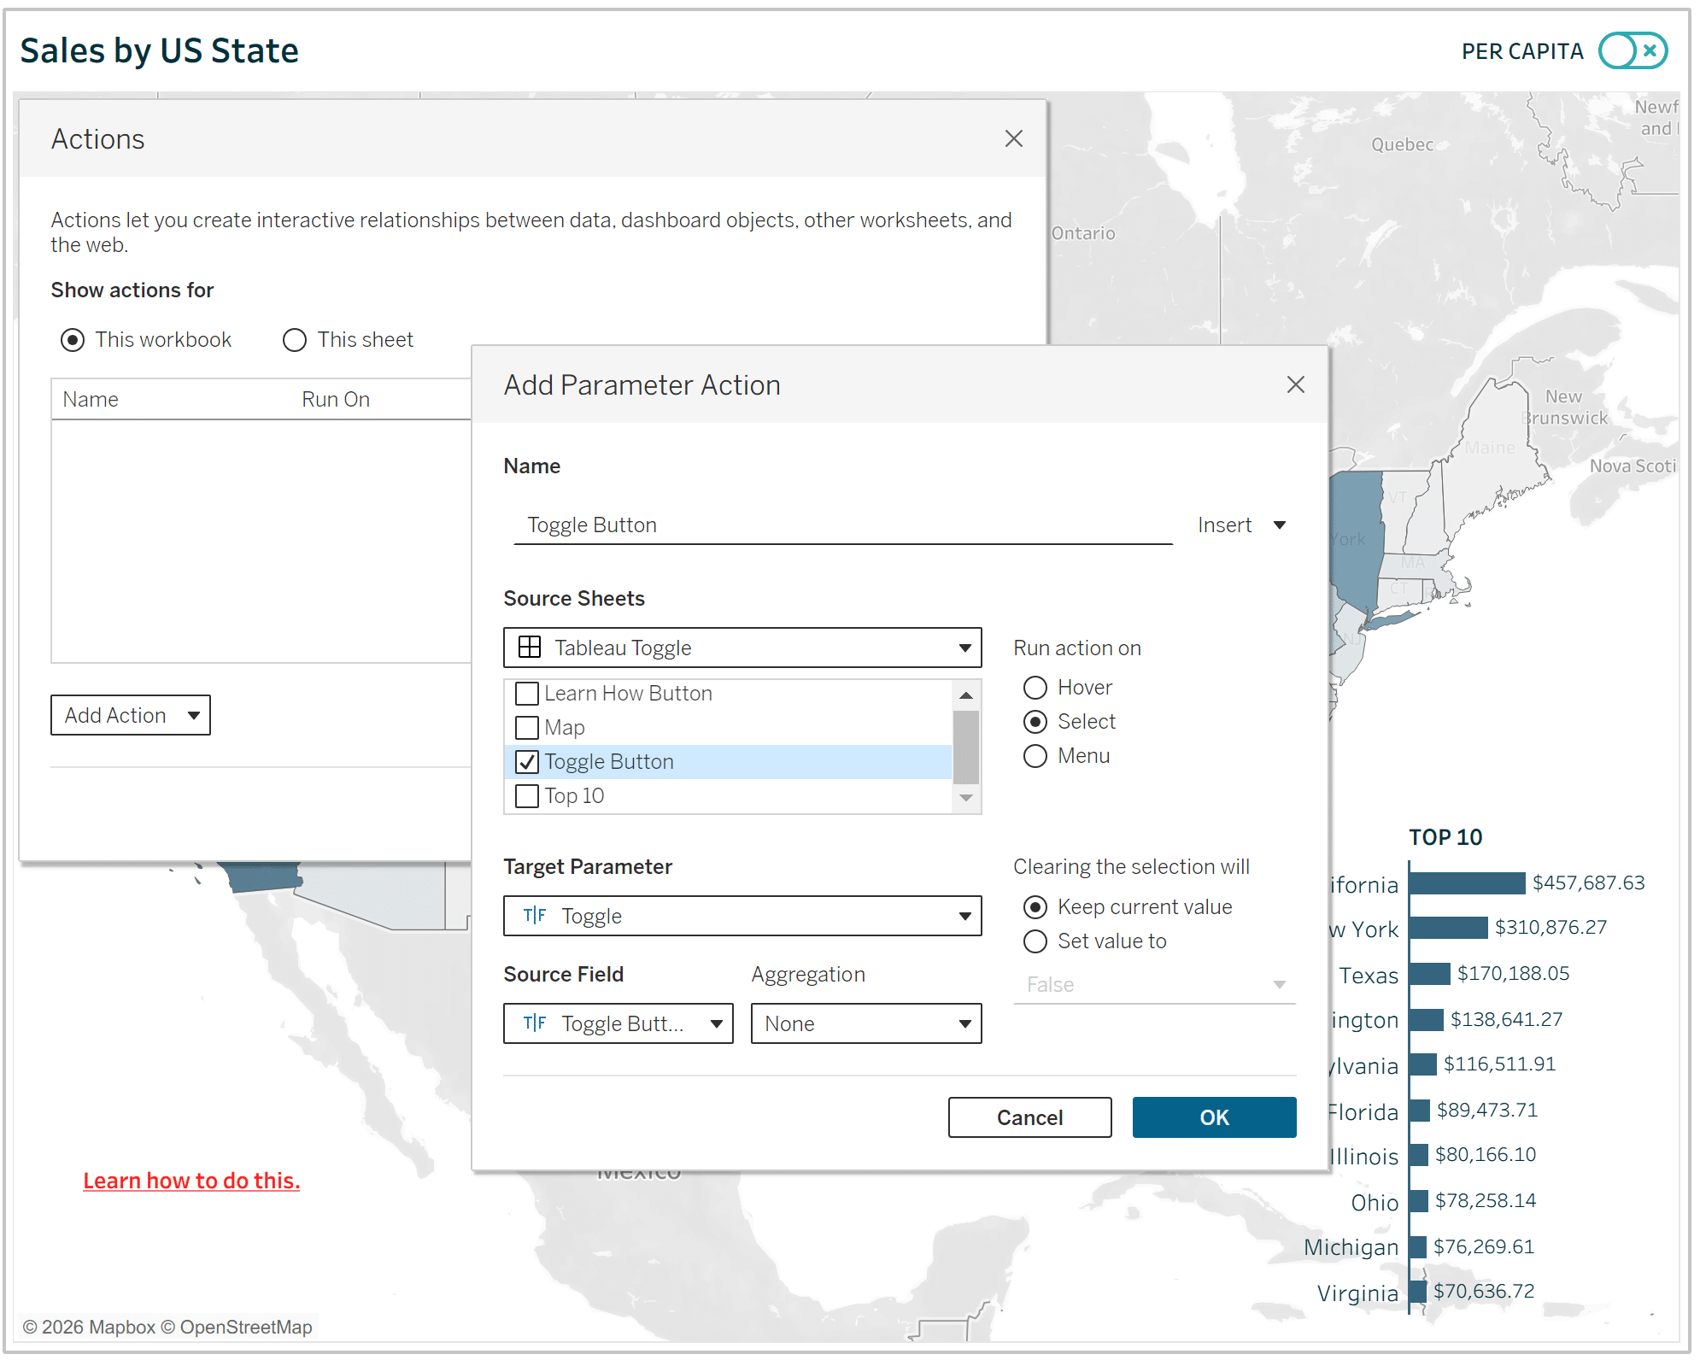Check the Map sheet checkbox
The height and width of the screenshot is (1360, 1700).
tap(527, 727)
